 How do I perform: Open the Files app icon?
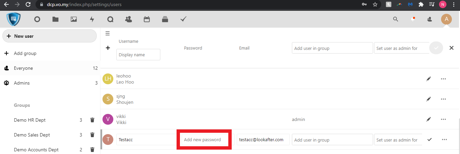click(55, 19)
